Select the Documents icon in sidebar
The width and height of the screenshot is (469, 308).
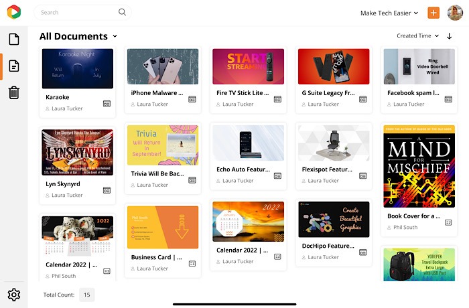pos(14,66)
